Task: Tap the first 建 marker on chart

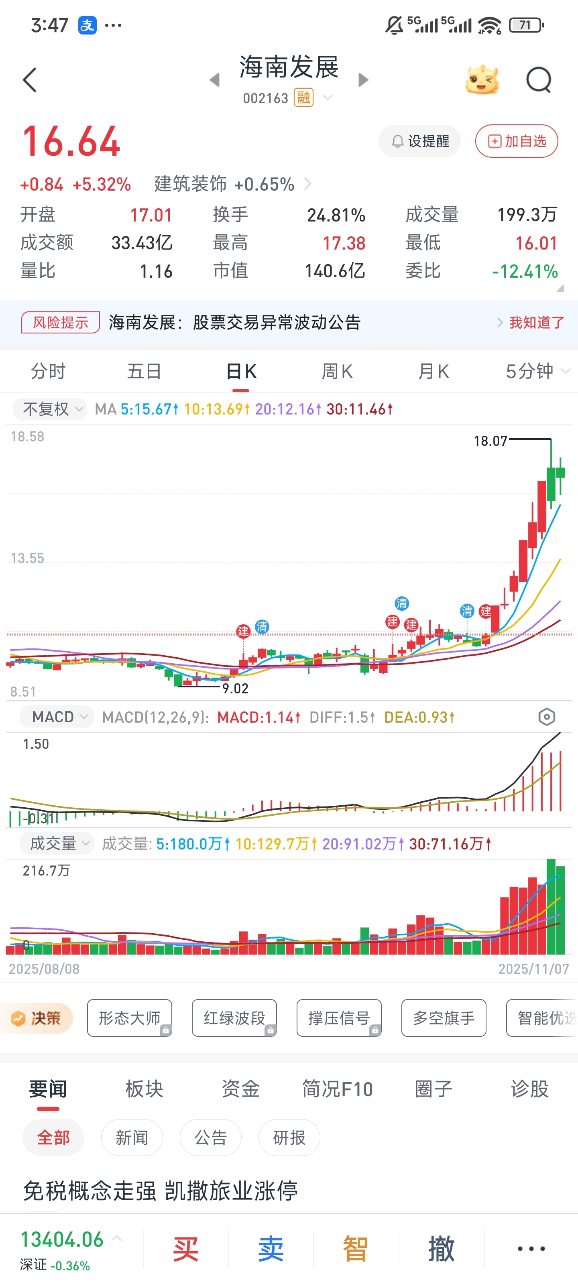Action: 243,631
